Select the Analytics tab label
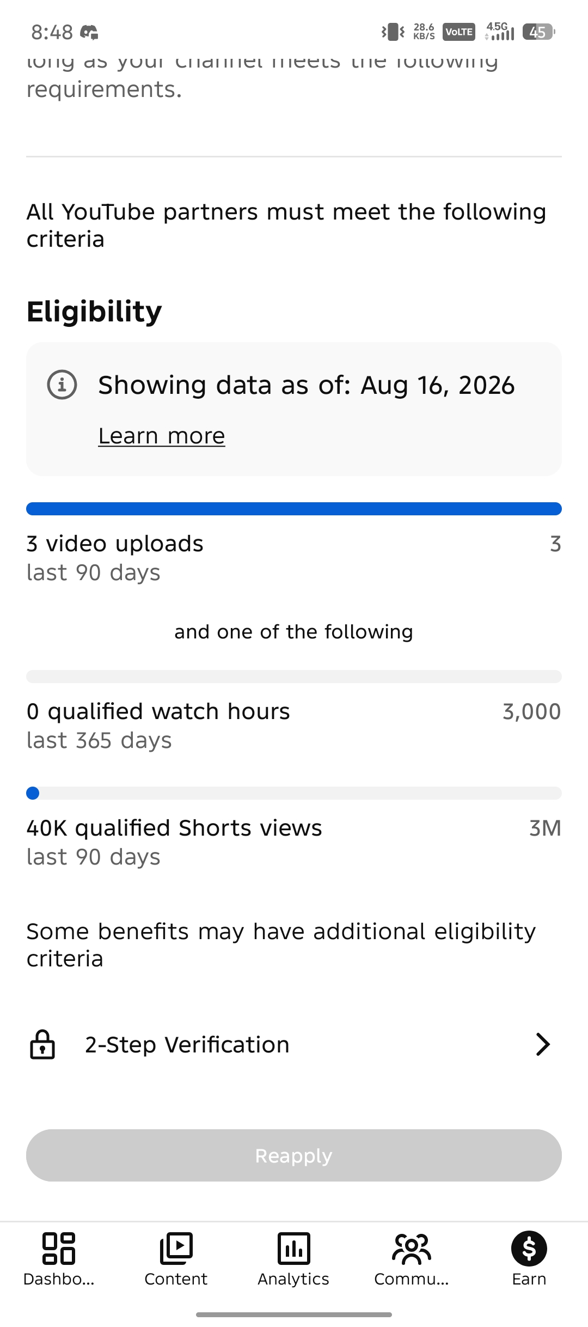This screenshot has width=588, height=1327. click(x=293, y=1279)
